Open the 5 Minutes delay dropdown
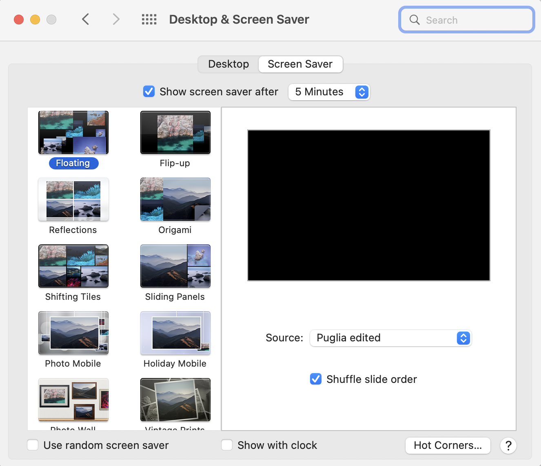The image size is (541, 466). [329, 92]
